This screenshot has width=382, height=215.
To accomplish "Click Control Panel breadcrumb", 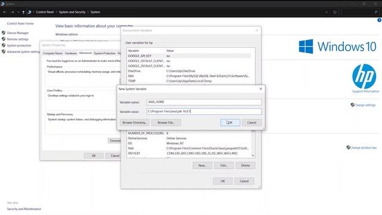I will (x=45, y=12).
